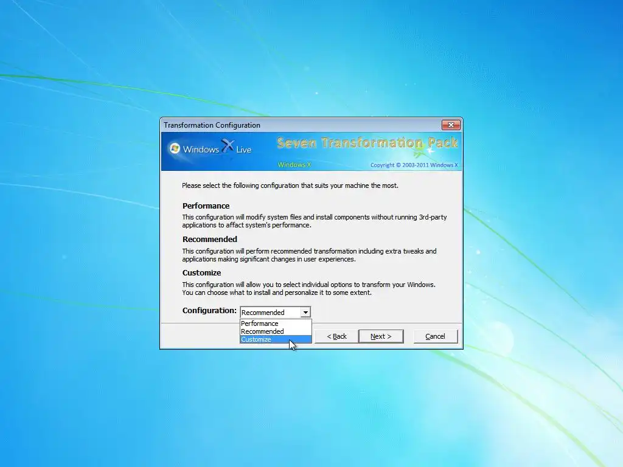Click the Windows X Live logo
This screenshot has height=467, width=623.
pyautogui.click(x=211, y=148)
